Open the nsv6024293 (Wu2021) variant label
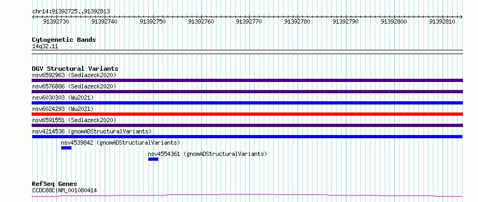478x202 pixels. 63,109
